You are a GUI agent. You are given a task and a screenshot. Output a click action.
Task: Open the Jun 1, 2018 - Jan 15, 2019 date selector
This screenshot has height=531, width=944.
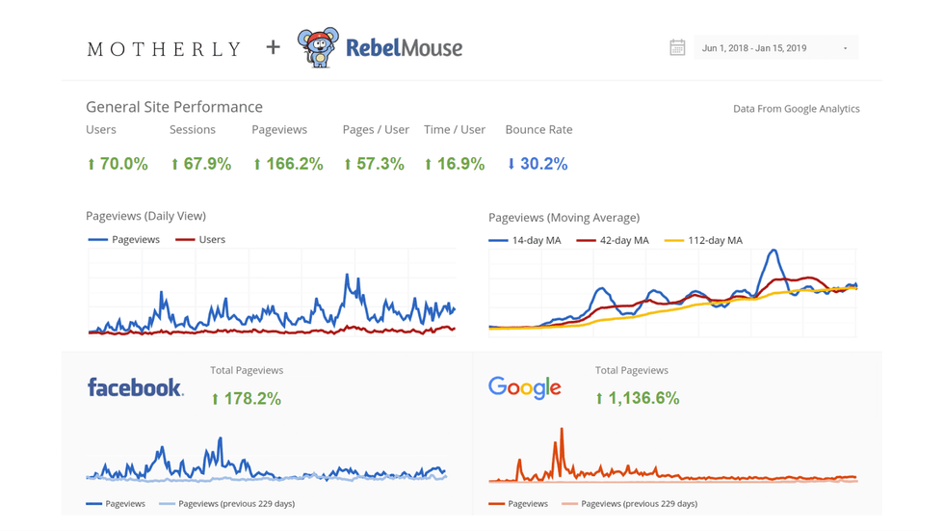tap(754, 48)
